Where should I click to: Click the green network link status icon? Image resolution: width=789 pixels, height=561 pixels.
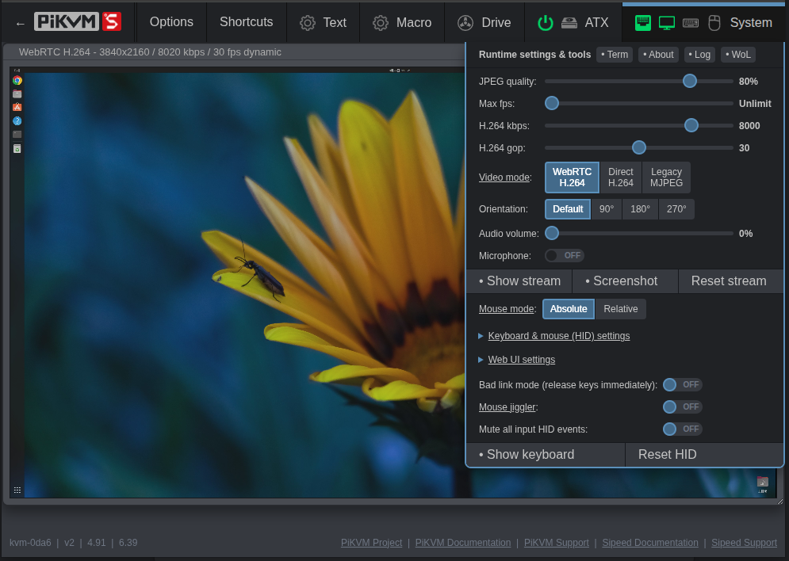(643, 23)
